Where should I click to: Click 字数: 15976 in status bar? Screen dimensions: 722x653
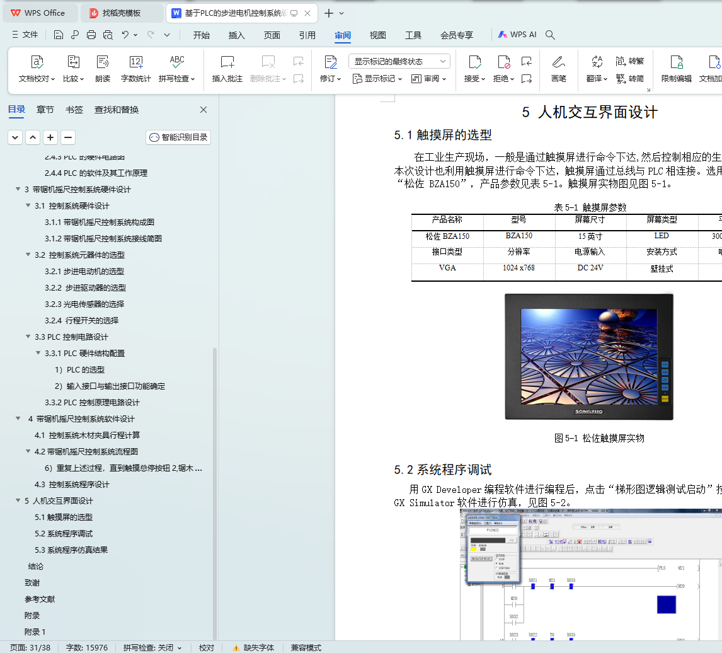click(86, 647)
